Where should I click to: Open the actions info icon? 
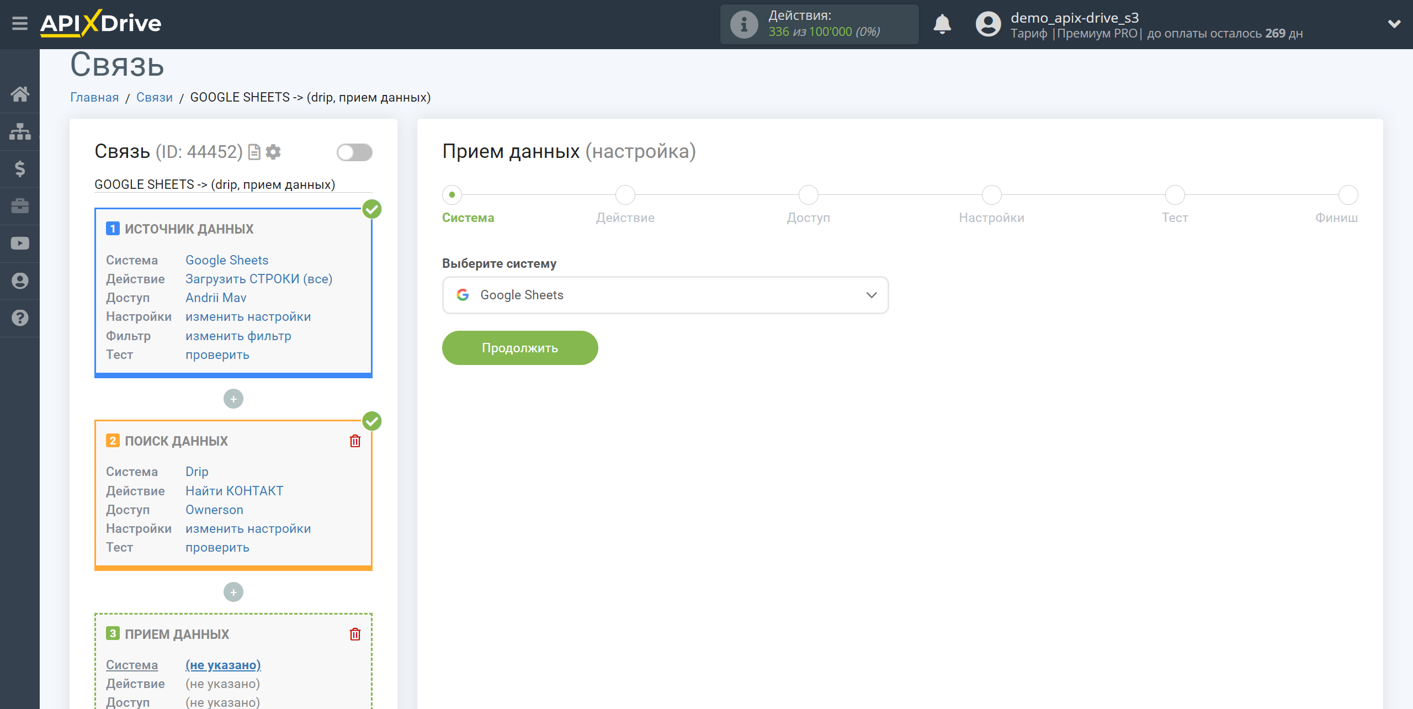[x=744, y=24]
